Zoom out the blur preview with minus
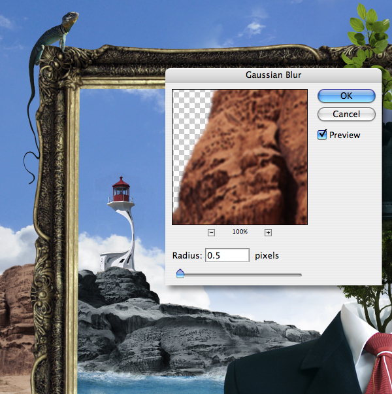 [x=211, y=233]
